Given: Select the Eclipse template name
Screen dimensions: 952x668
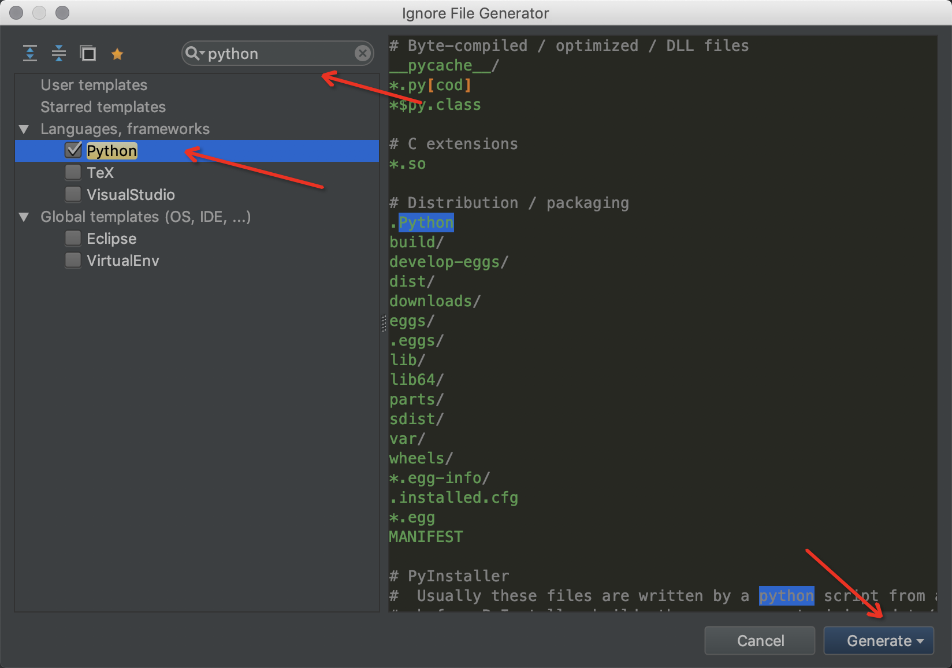Looking at the screenshot, I should coord(111,239).
